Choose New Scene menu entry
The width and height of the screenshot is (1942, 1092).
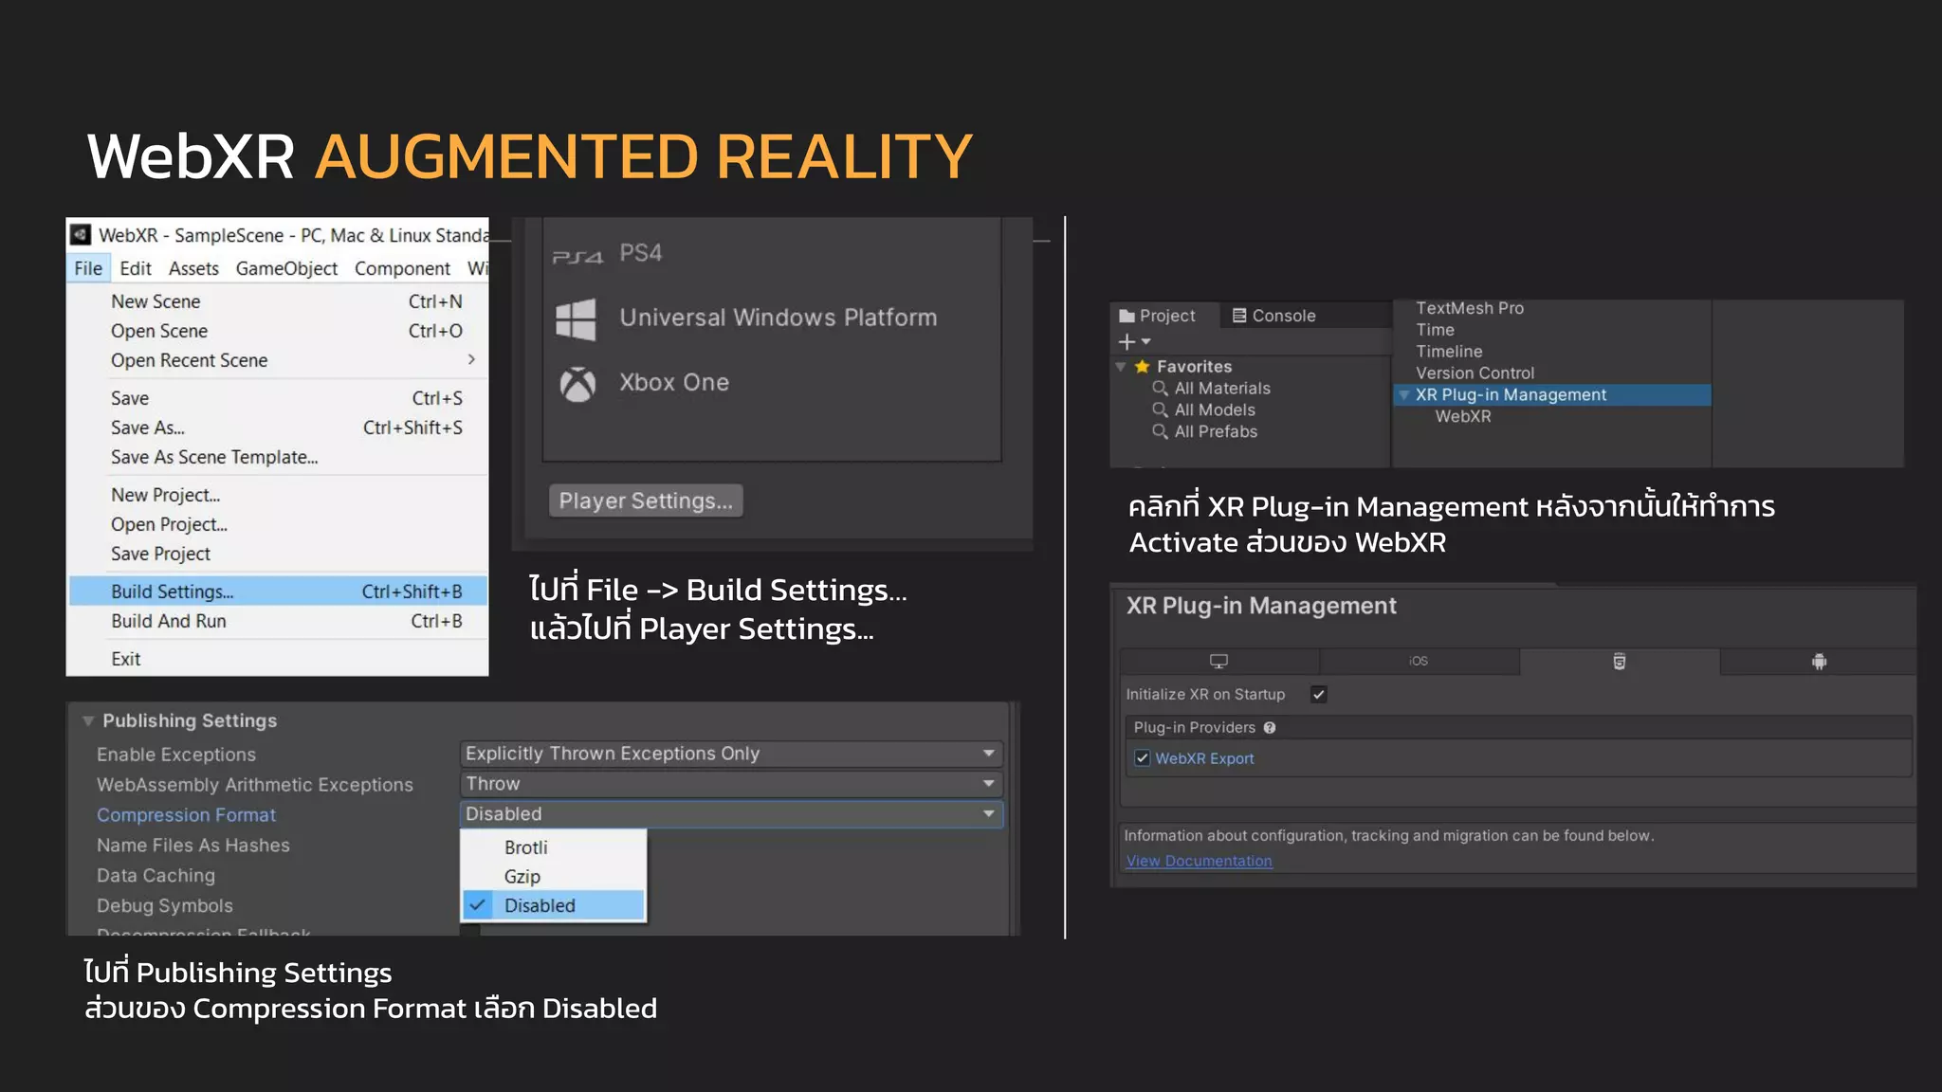[x=278, y=301]
